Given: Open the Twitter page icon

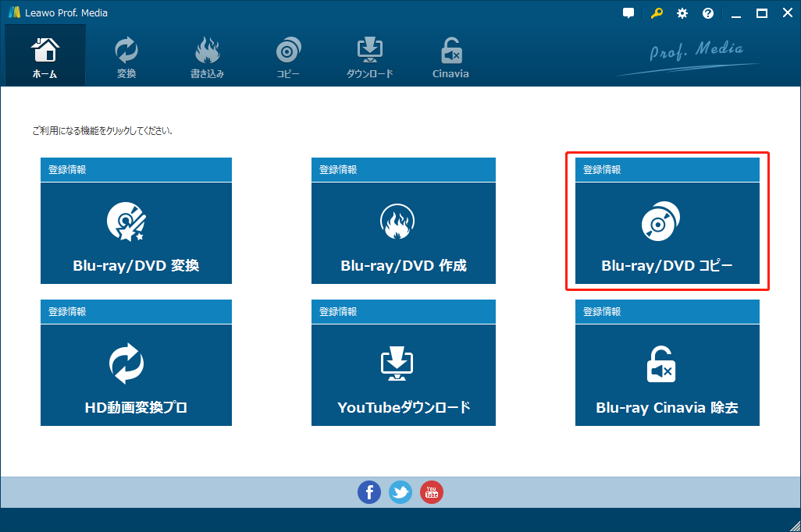Looking at the screenshot, I should coord(400,492).
